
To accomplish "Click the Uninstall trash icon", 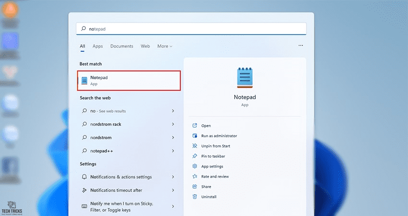I will (194, 196).
